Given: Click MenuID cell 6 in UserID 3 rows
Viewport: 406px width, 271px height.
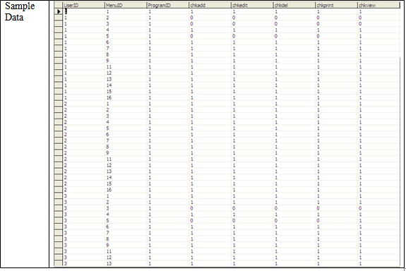Looking at the screenshot, I should click(x=126, y=227).
